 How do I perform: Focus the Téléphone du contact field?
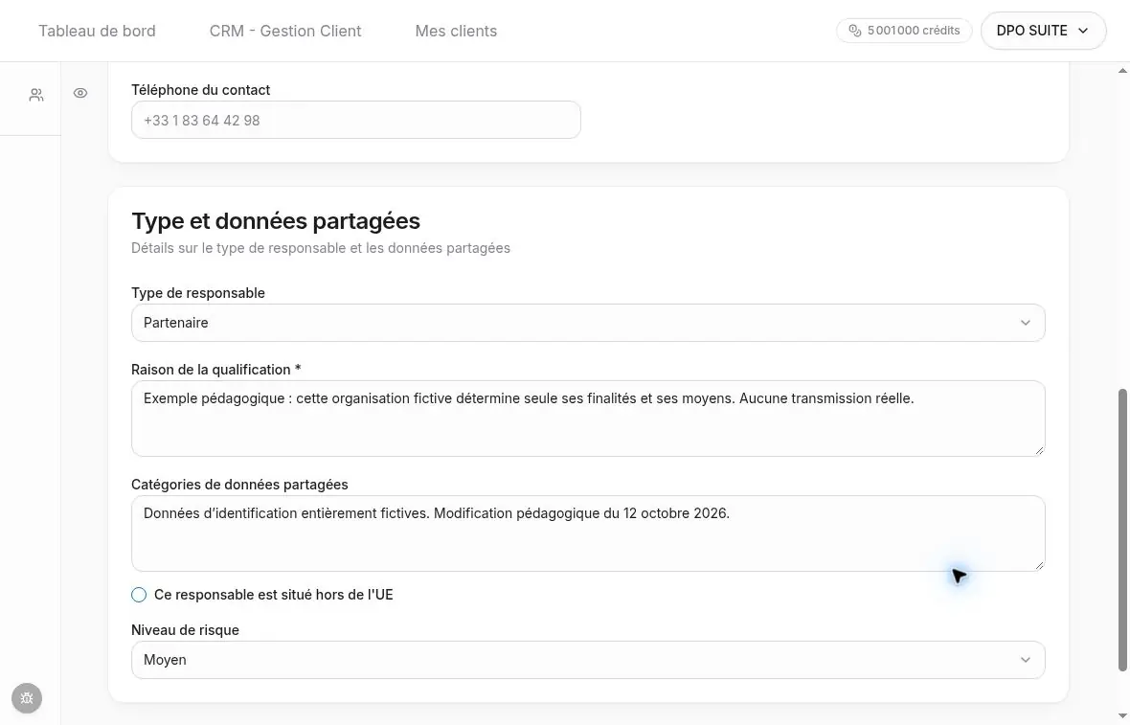click(x=356, y=120)
